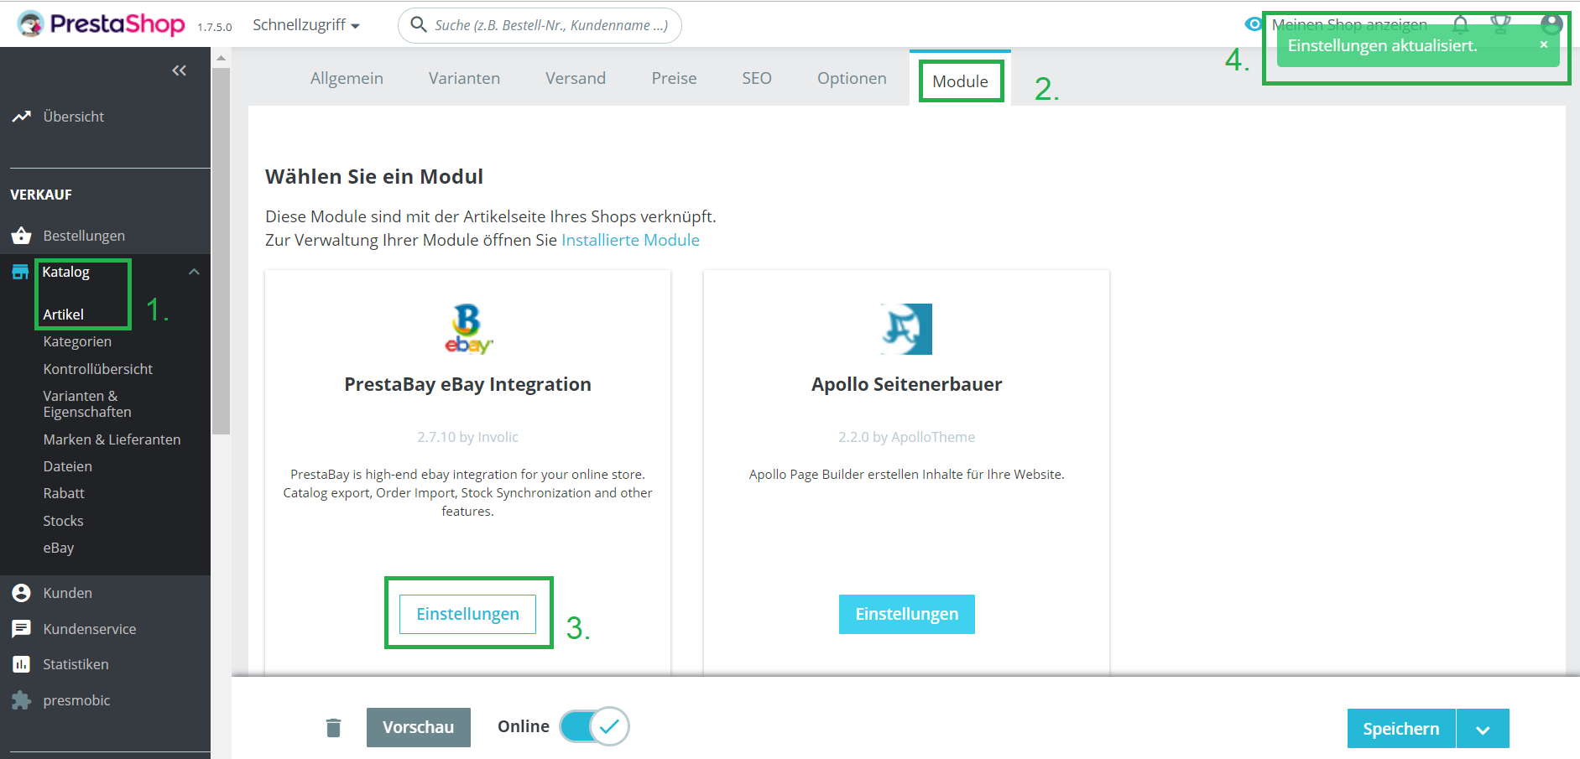Open notifications bell icon
Viewport: 1580px width, 759px height.
coord(1461,24)
